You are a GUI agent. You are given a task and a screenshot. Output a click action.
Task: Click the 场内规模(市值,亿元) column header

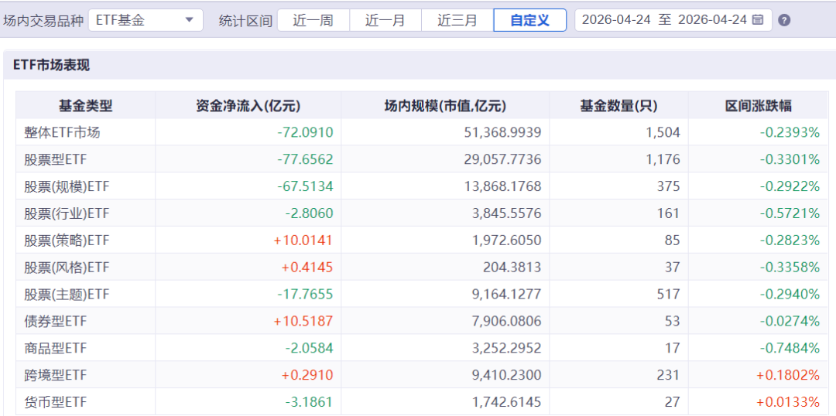[x=445, y=105]
